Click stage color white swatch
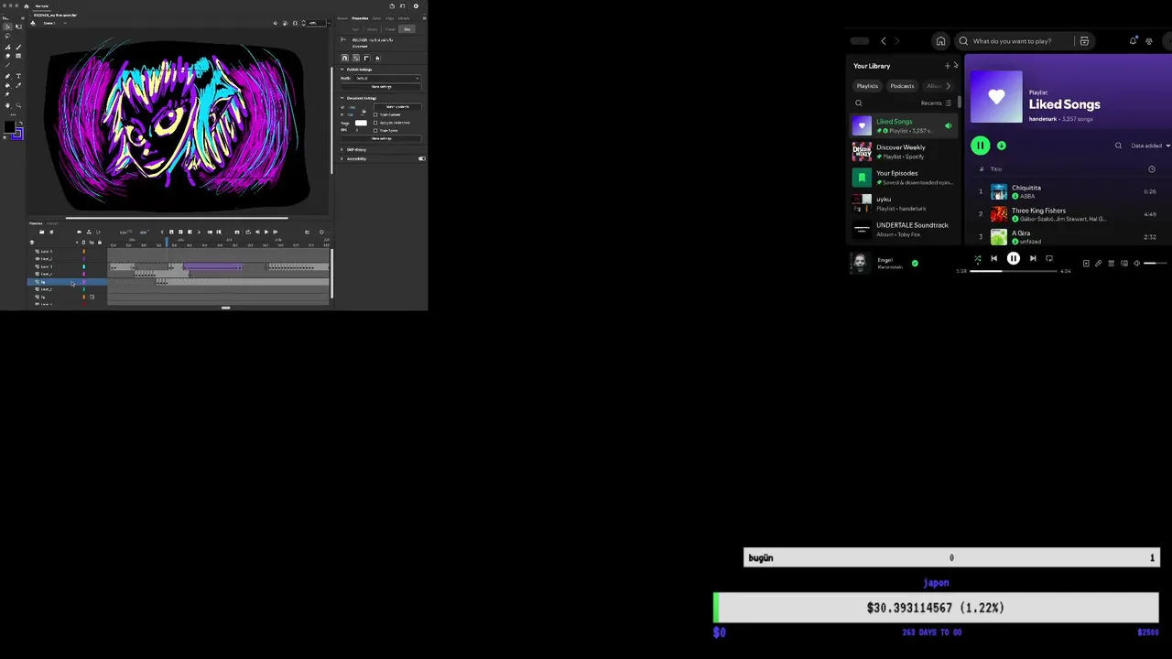 [x=361, y=123]
